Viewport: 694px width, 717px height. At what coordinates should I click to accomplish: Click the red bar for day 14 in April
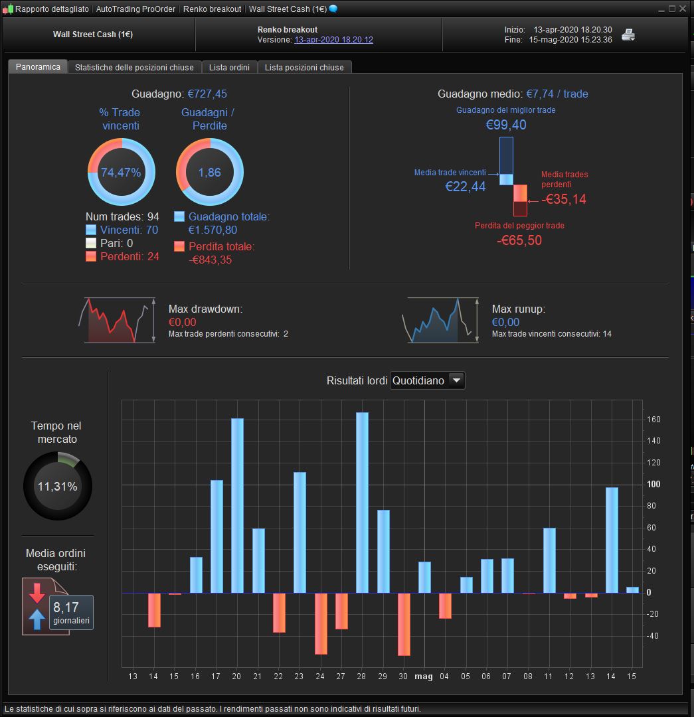(154, 610)
